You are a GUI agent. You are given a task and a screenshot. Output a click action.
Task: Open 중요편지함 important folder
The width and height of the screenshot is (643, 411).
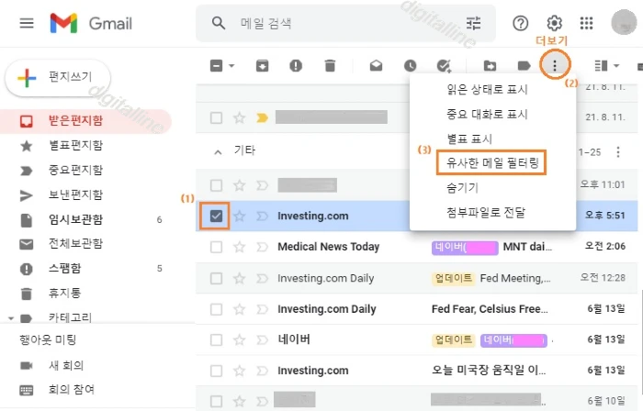coord(76,170)
